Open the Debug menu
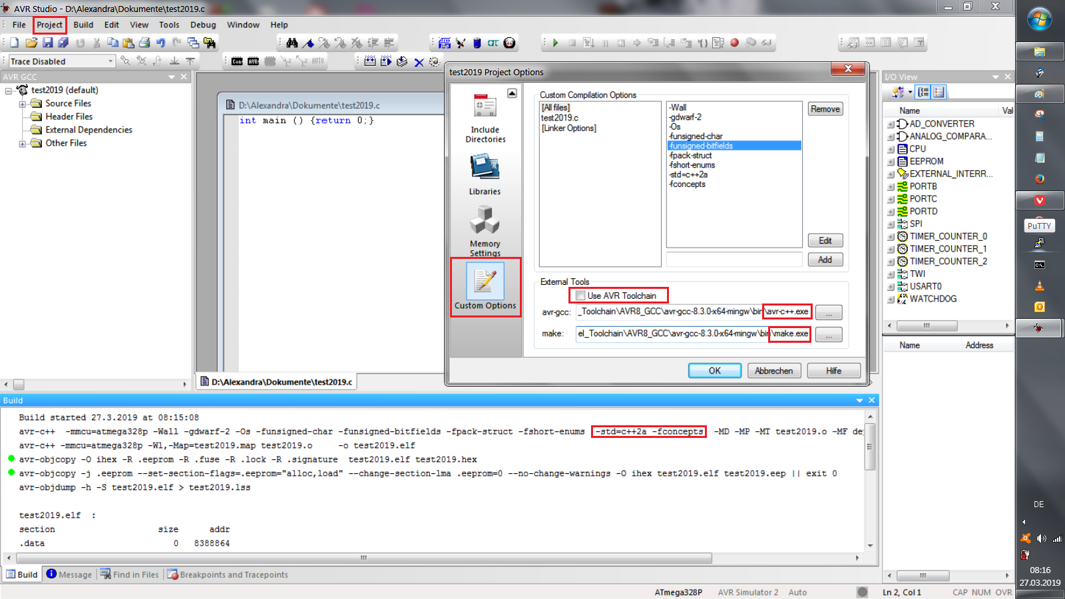 point(203,25)
